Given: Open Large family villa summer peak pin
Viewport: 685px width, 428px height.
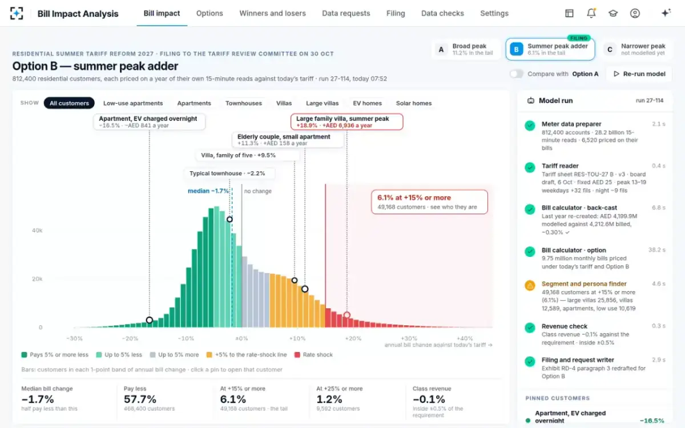Looking at the screenshot, I should click(347, 122).
